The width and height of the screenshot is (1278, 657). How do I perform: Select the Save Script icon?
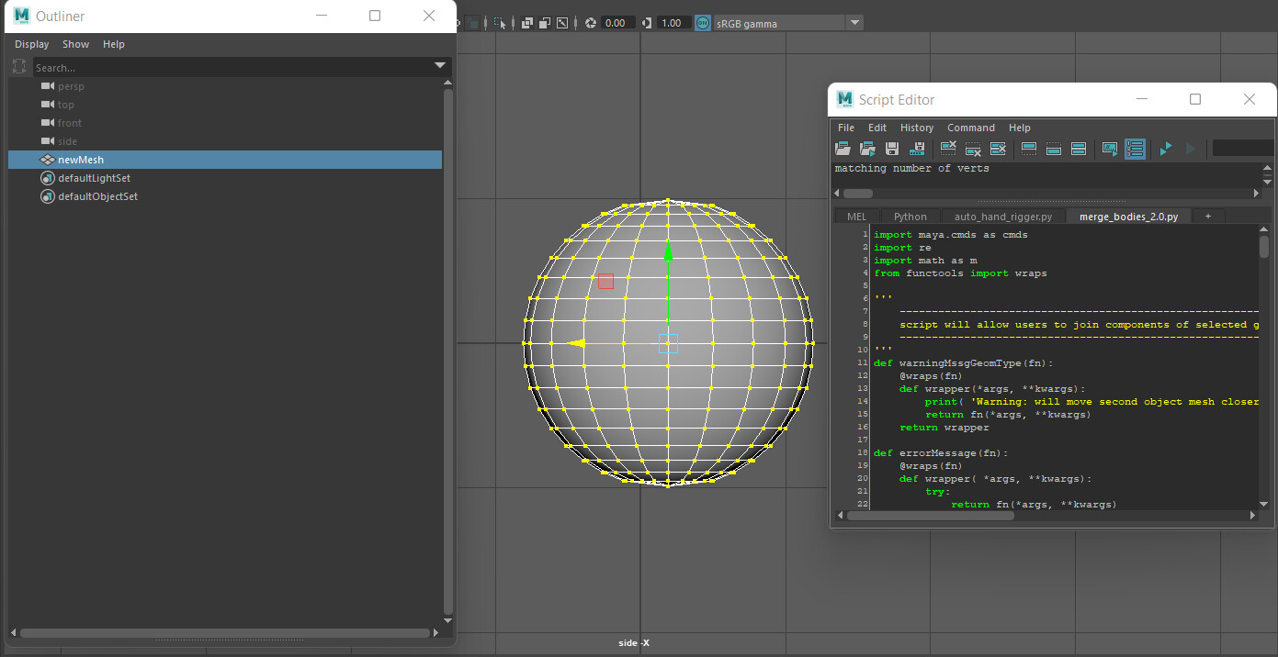(x=891, y=148)
